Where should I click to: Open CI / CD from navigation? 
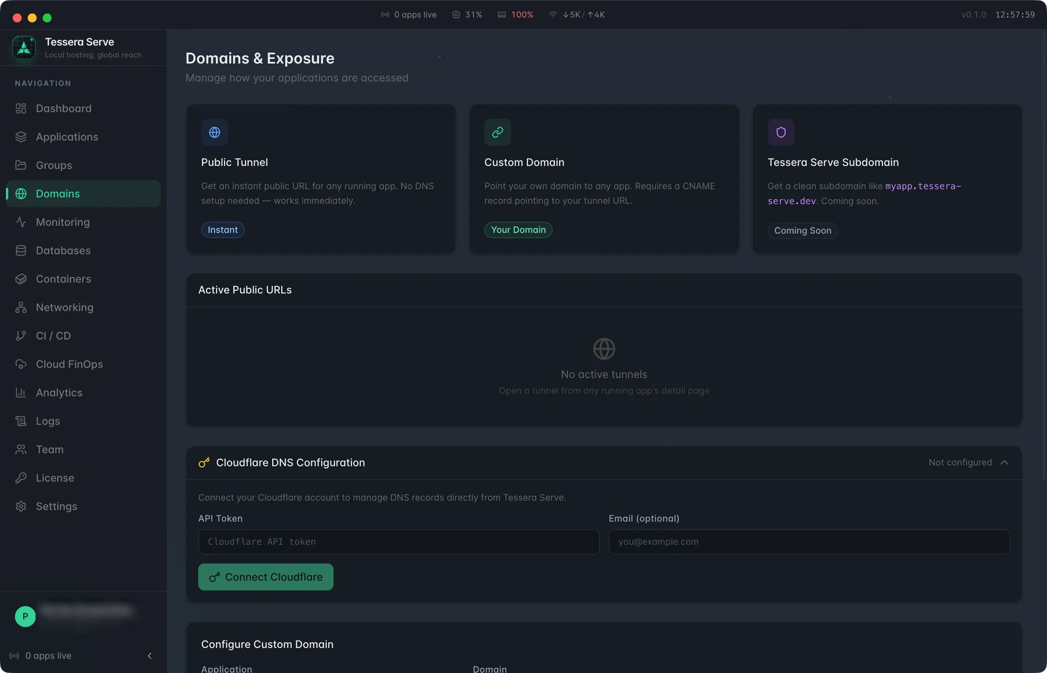[x=83, y=336]
